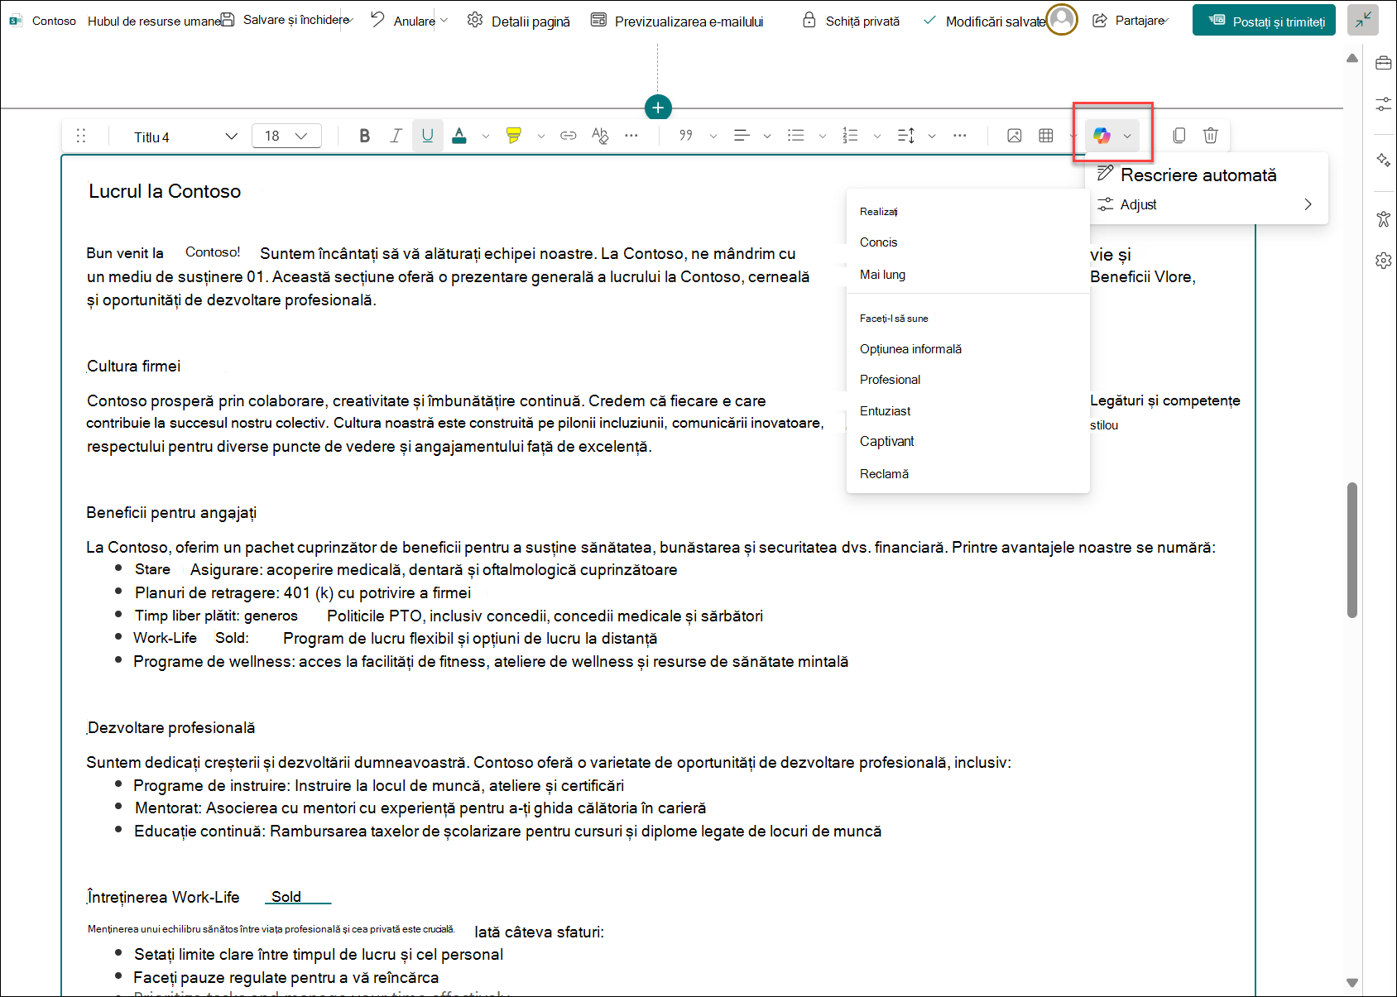Viewport: 1397px width, 997px height.
Task: Set paragraph alignment
Action: click(x=742, y=136)
